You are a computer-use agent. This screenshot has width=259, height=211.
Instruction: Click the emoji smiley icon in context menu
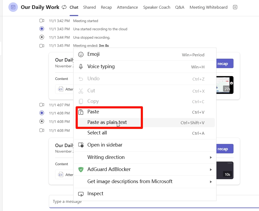(81, 54)
